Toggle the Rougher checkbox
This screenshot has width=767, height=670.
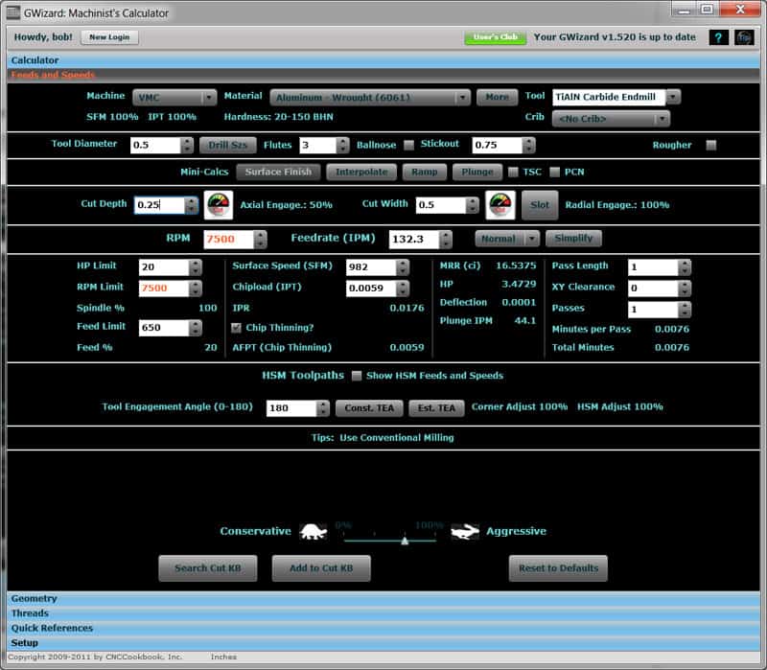[x=711, y=144]
